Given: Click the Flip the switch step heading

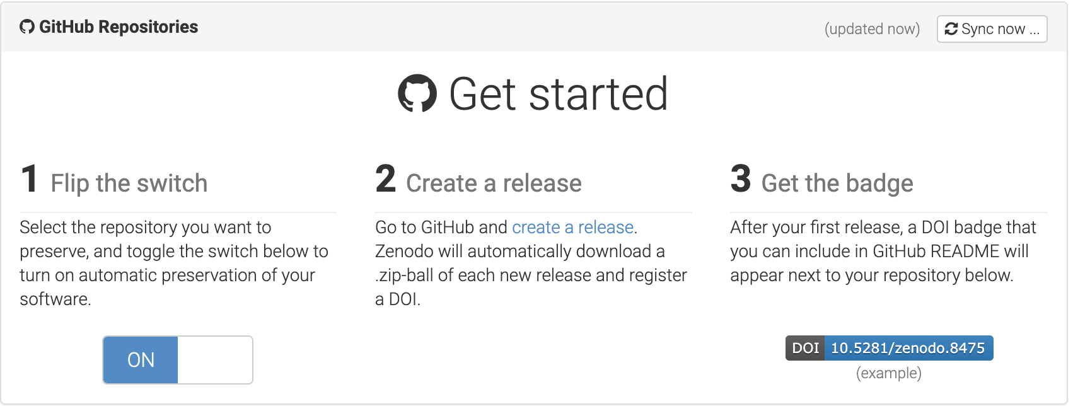Looking at the screenshot, I should pyautogui.click(x=129, y=183).
